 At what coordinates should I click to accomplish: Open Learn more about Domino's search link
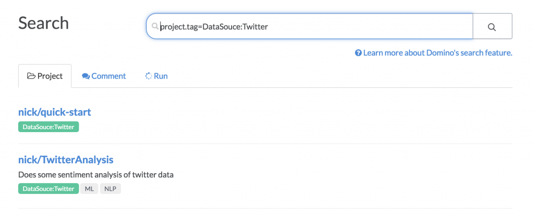click(x=438, y=53)
